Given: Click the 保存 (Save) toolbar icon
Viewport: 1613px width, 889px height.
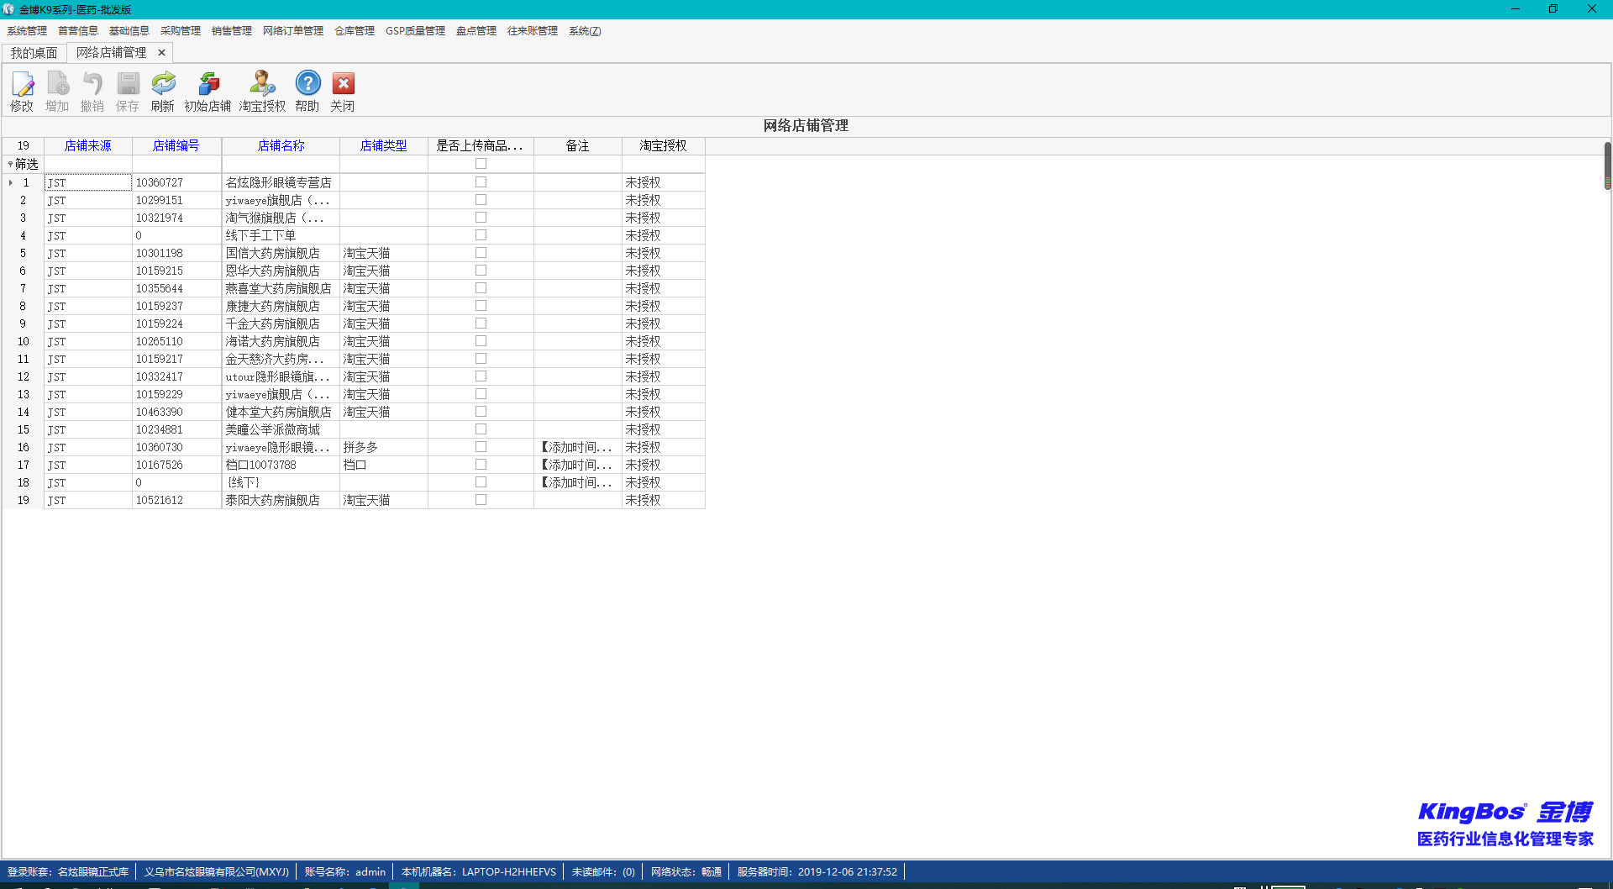Looking at the screenshot, I should [x=128, y=85].
